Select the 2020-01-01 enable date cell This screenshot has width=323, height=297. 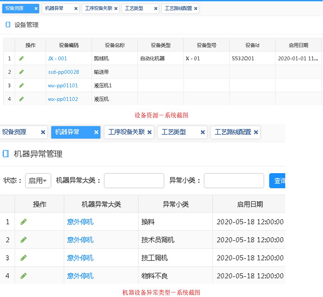click(298, 59)
